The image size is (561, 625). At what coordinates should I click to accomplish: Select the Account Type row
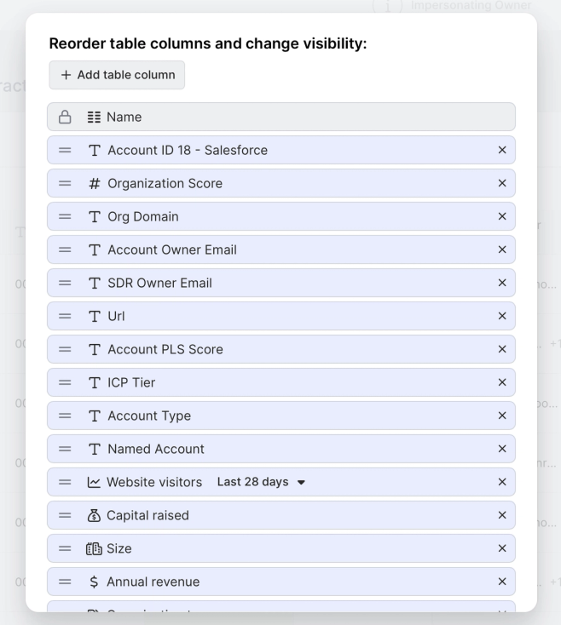click(281, 416)
